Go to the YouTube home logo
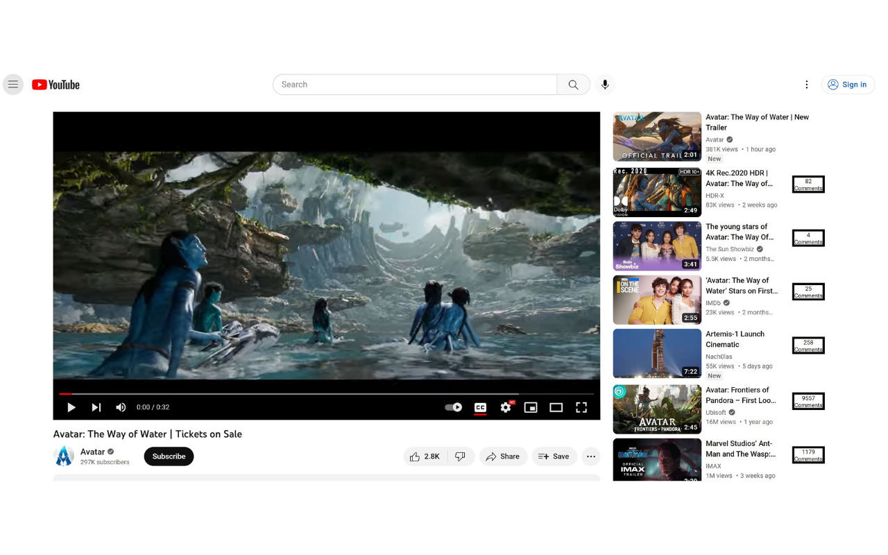The image size is (888, 555). coord(55,85)
